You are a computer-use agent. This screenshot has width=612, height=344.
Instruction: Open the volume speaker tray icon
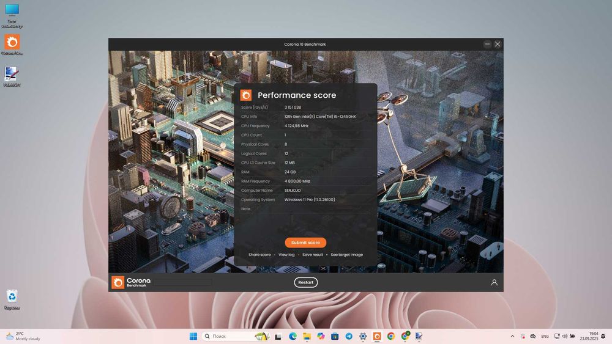565,336
